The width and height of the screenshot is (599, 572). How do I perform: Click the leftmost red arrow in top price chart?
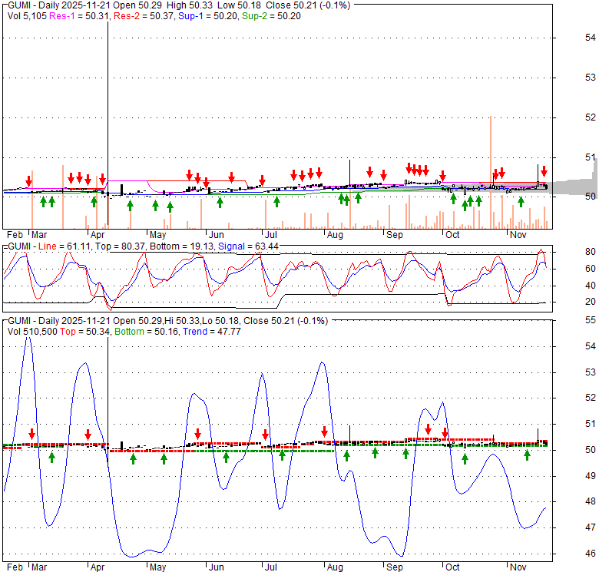(x=28, y=182)
